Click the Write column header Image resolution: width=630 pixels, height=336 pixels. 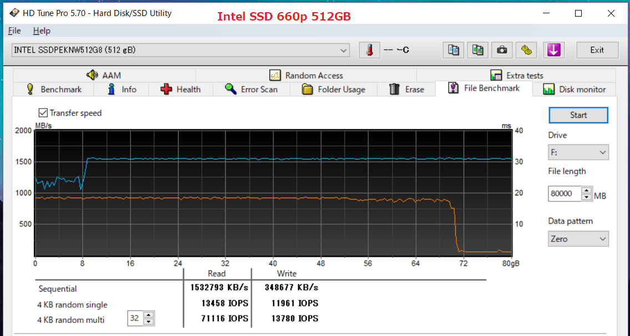[287, 273]
